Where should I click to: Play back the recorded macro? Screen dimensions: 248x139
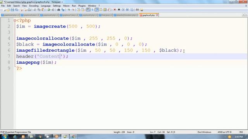(x=123, y=10)
